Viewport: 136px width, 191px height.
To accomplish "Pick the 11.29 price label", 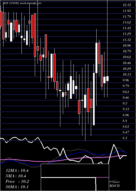I will [x=127, y=34].
